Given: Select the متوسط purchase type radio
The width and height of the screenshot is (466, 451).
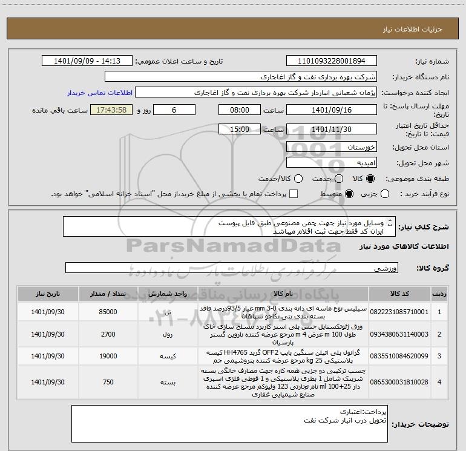Looking at the screenshot, I should coord(349,194).
